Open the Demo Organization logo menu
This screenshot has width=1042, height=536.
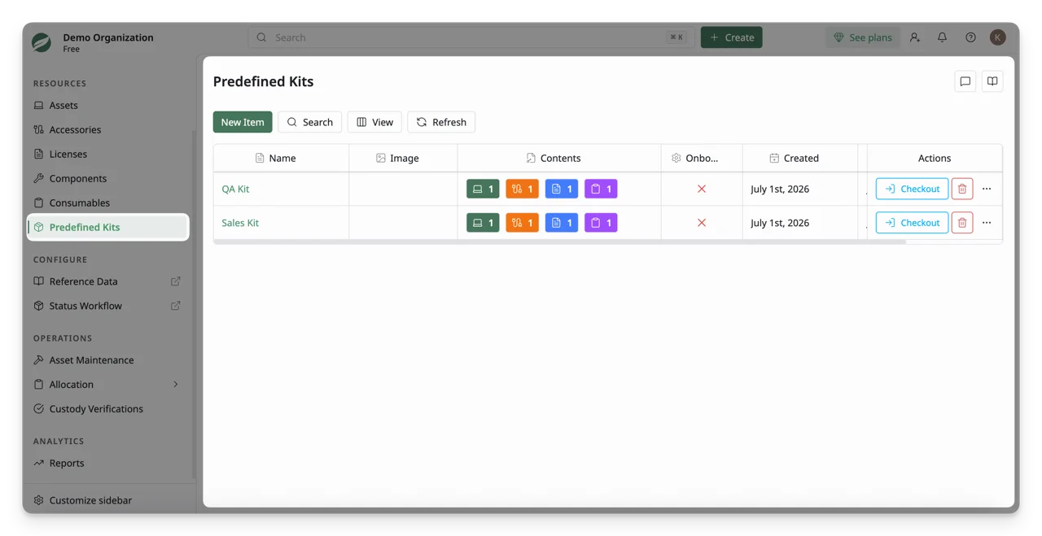42,42
